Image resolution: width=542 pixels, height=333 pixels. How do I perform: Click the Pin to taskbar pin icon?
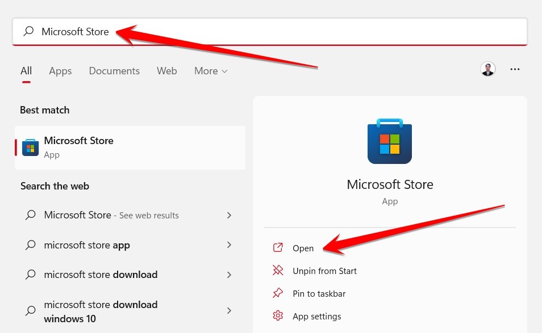[278, 293]
